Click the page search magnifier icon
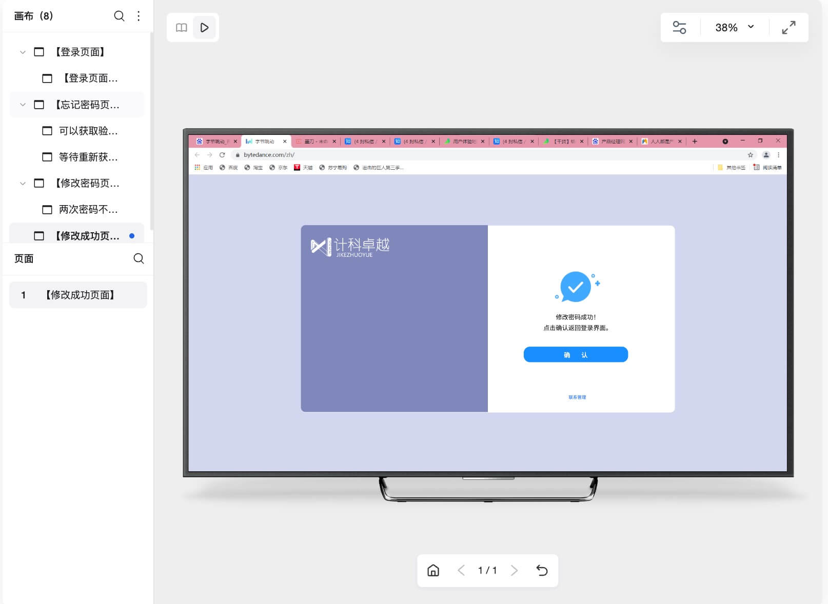This screenshot has height=604, width=828. [139, 259]
